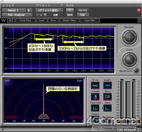This screenshot has width=142, height=132.
Task: Click the center cross of the Navigate pad
Action: click(x=130, y=37)
